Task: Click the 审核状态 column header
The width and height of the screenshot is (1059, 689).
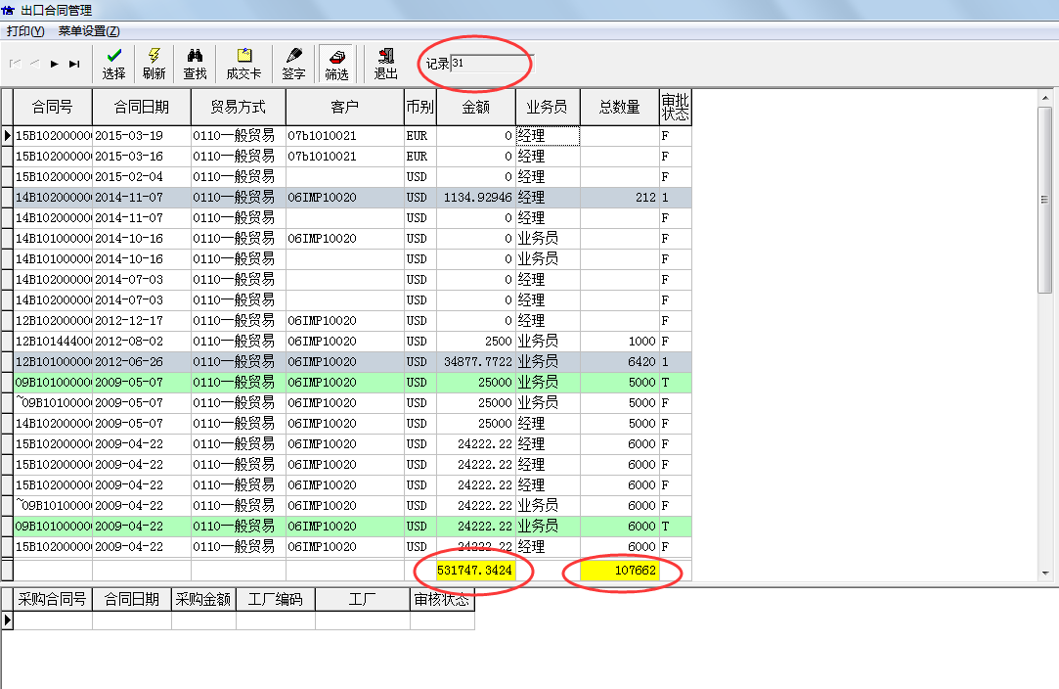Action: 442,599
